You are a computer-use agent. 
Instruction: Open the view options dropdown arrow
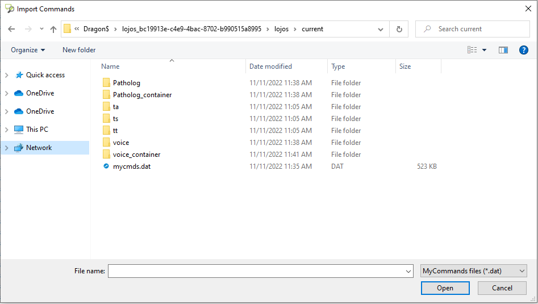point(484,50)
